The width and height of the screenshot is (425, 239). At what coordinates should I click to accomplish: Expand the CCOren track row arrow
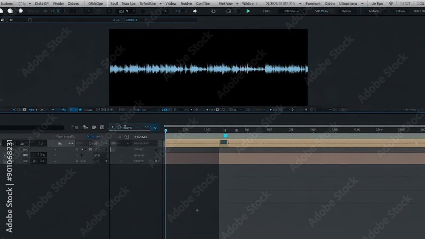coord(121,161)
